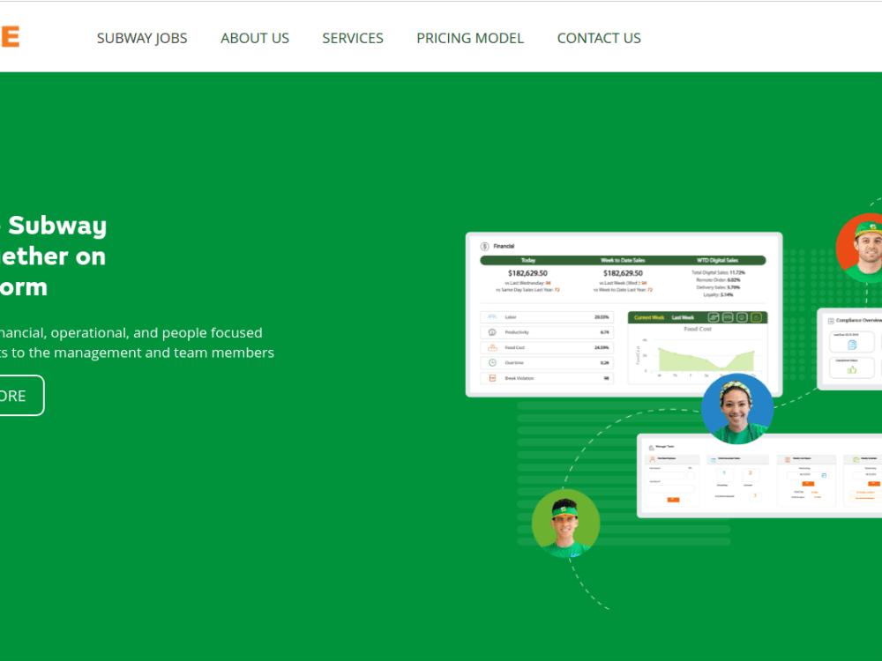Image resolution: width=882 pixels, height=661 pixels.
Task: Click the Total Digital Sales 11.72% line
Action: (x=718, y=272)
